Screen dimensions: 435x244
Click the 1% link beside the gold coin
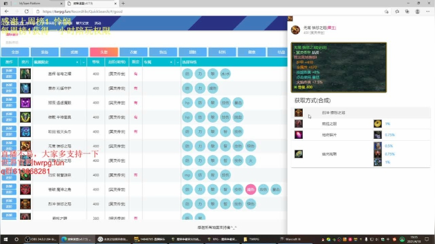(x=387, y=124)
